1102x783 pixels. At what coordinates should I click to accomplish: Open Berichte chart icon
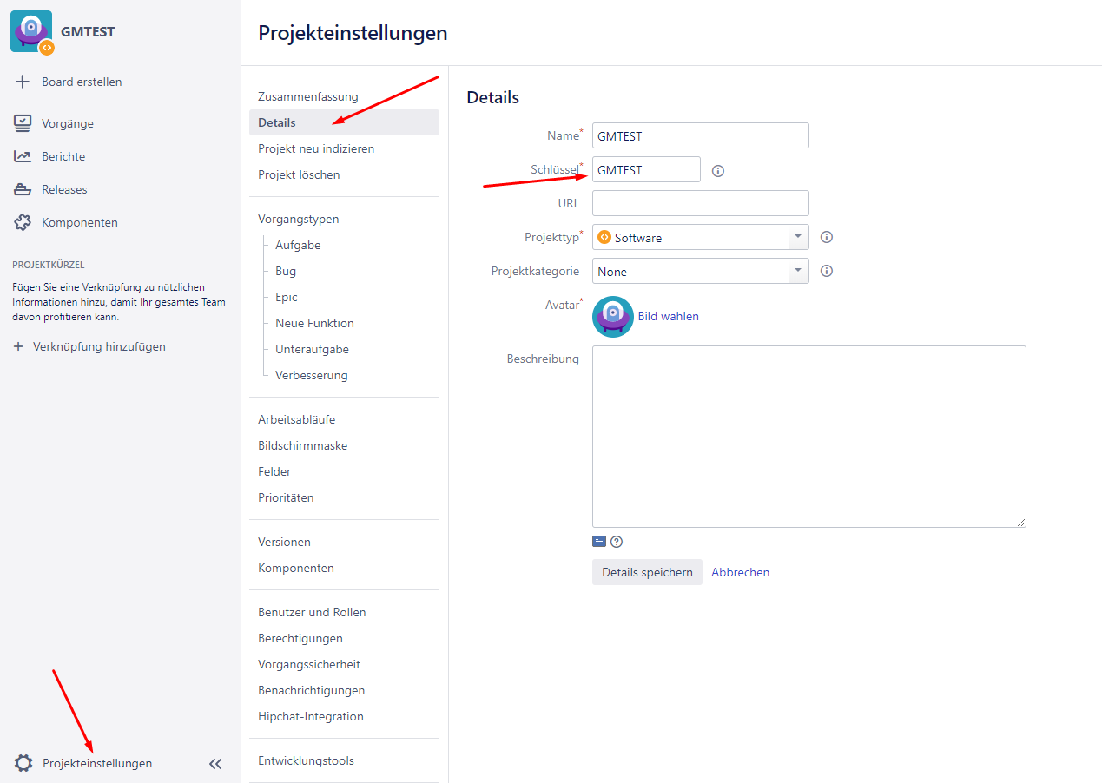point(23,156)
